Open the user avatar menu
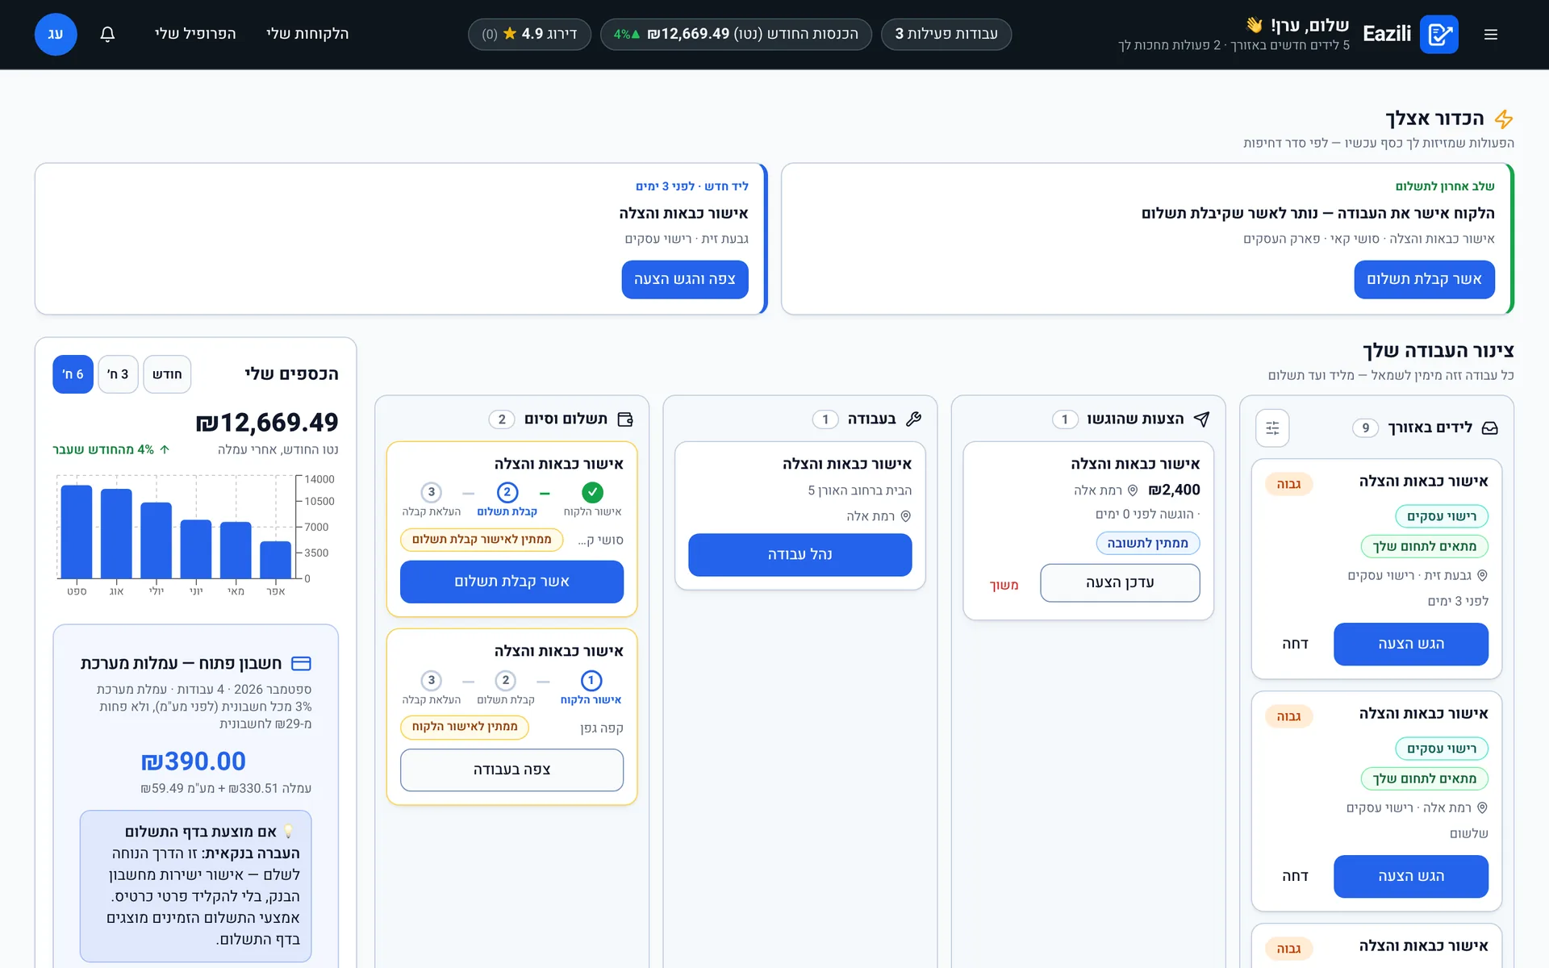Image resolution: width=1549 pixels, height=968 pixels. point(56,34)
